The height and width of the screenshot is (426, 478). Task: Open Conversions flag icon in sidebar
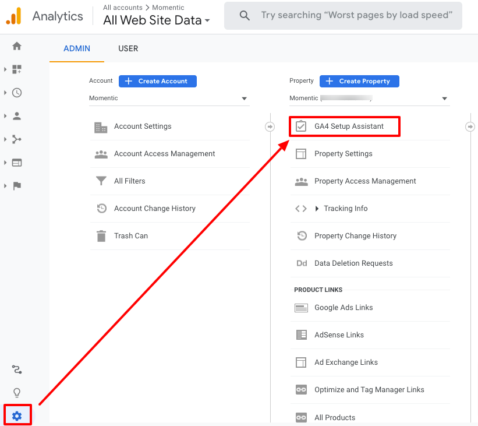(17, 186)
